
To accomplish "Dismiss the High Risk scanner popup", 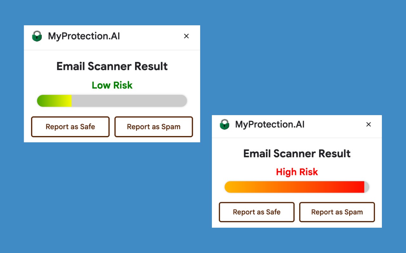I will (x=368, y=124).
